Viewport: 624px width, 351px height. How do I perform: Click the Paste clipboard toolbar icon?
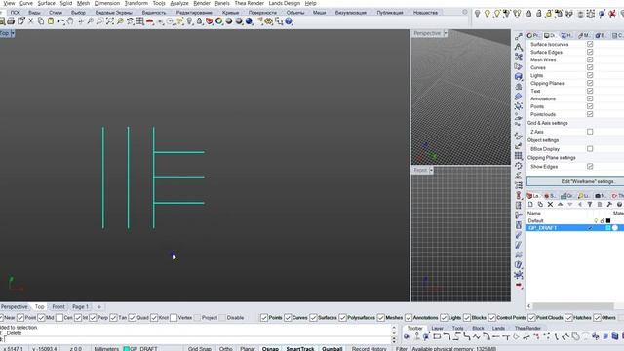click(x=51, y=21)
